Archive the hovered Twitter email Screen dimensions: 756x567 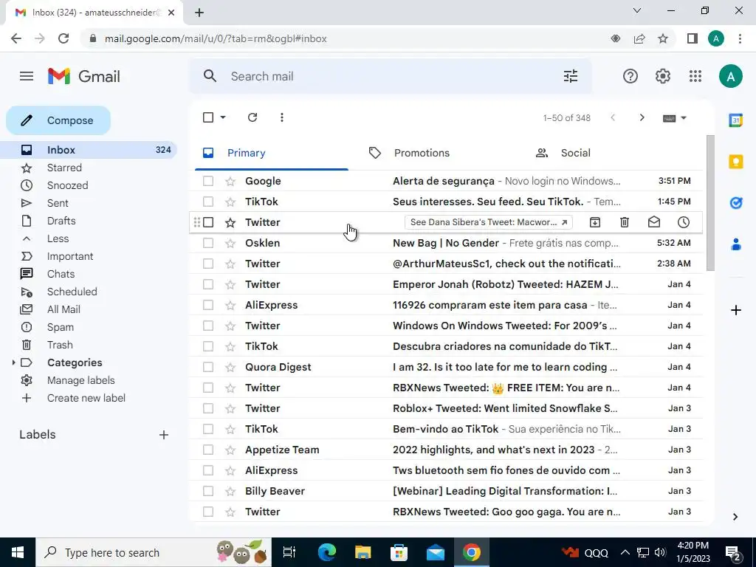point(595,222)
